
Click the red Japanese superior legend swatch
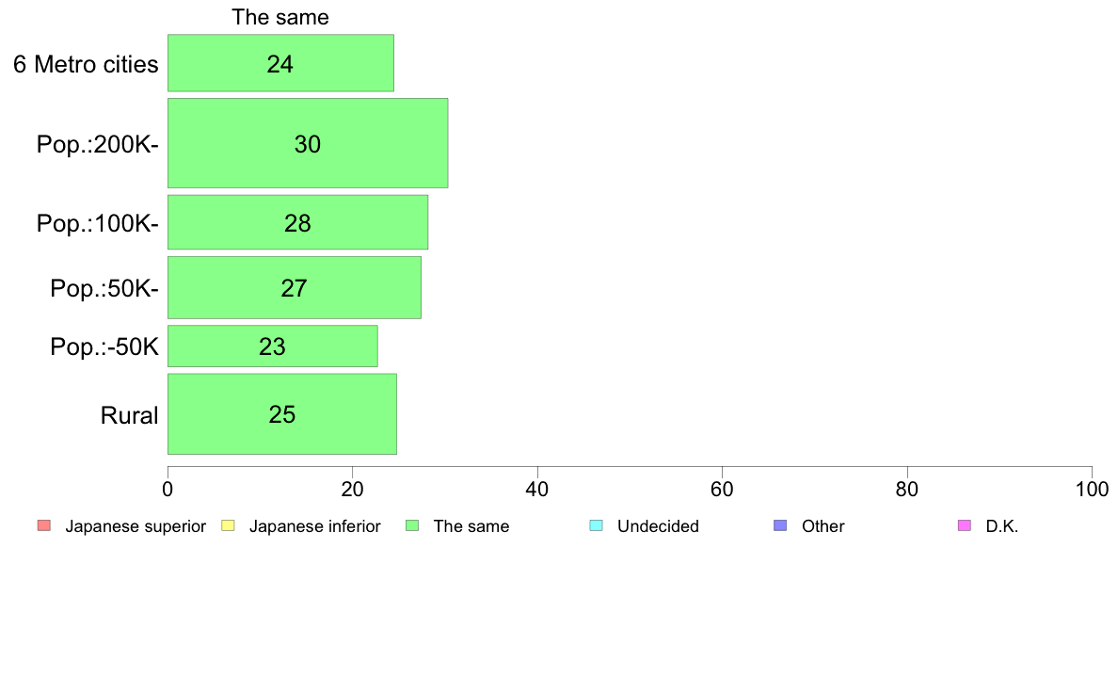click(44, 526)
